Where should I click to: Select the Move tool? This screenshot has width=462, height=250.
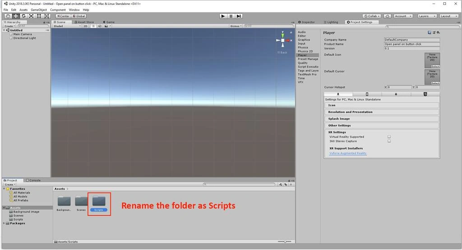pyautogui.click(x=16, y=16)
